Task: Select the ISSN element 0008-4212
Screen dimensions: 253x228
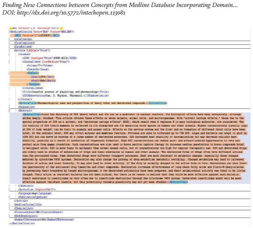Action: [49, 58]
